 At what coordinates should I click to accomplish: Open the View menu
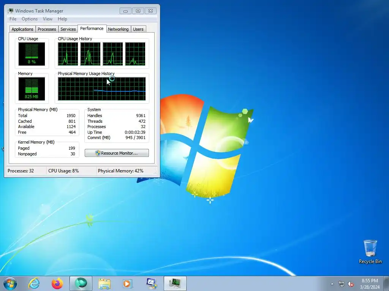click(47, 19)
